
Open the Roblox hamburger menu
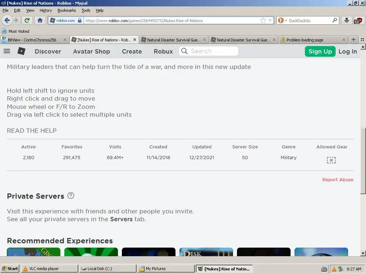tap(7, 51)
